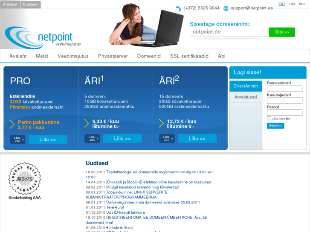Open Lisainfo for the PRO plan

coord(17,139)
